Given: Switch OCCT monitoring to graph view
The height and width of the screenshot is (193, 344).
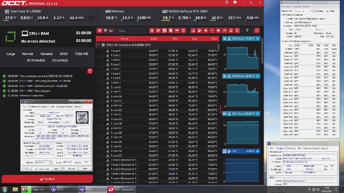Looking at the screenshot, I should click(112, 30).
